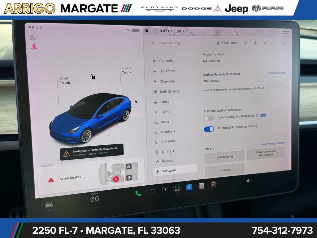Screen dimensions: 317x238
Task: Tap the auto headlights icon at top left
Action: coord(33,37)
